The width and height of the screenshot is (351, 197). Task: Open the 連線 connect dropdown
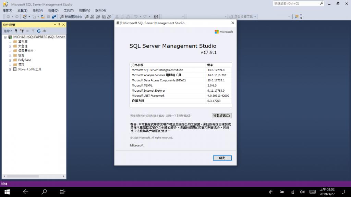tap(8, 31)
